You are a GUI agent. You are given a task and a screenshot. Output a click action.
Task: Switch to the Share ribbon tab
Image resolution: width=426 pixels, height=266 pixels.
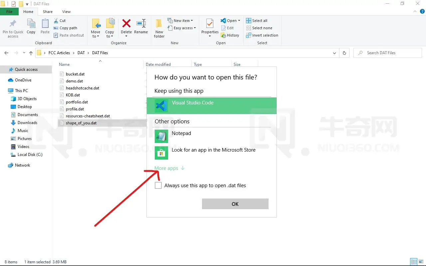pyautogui.click(x=48, y=12)
